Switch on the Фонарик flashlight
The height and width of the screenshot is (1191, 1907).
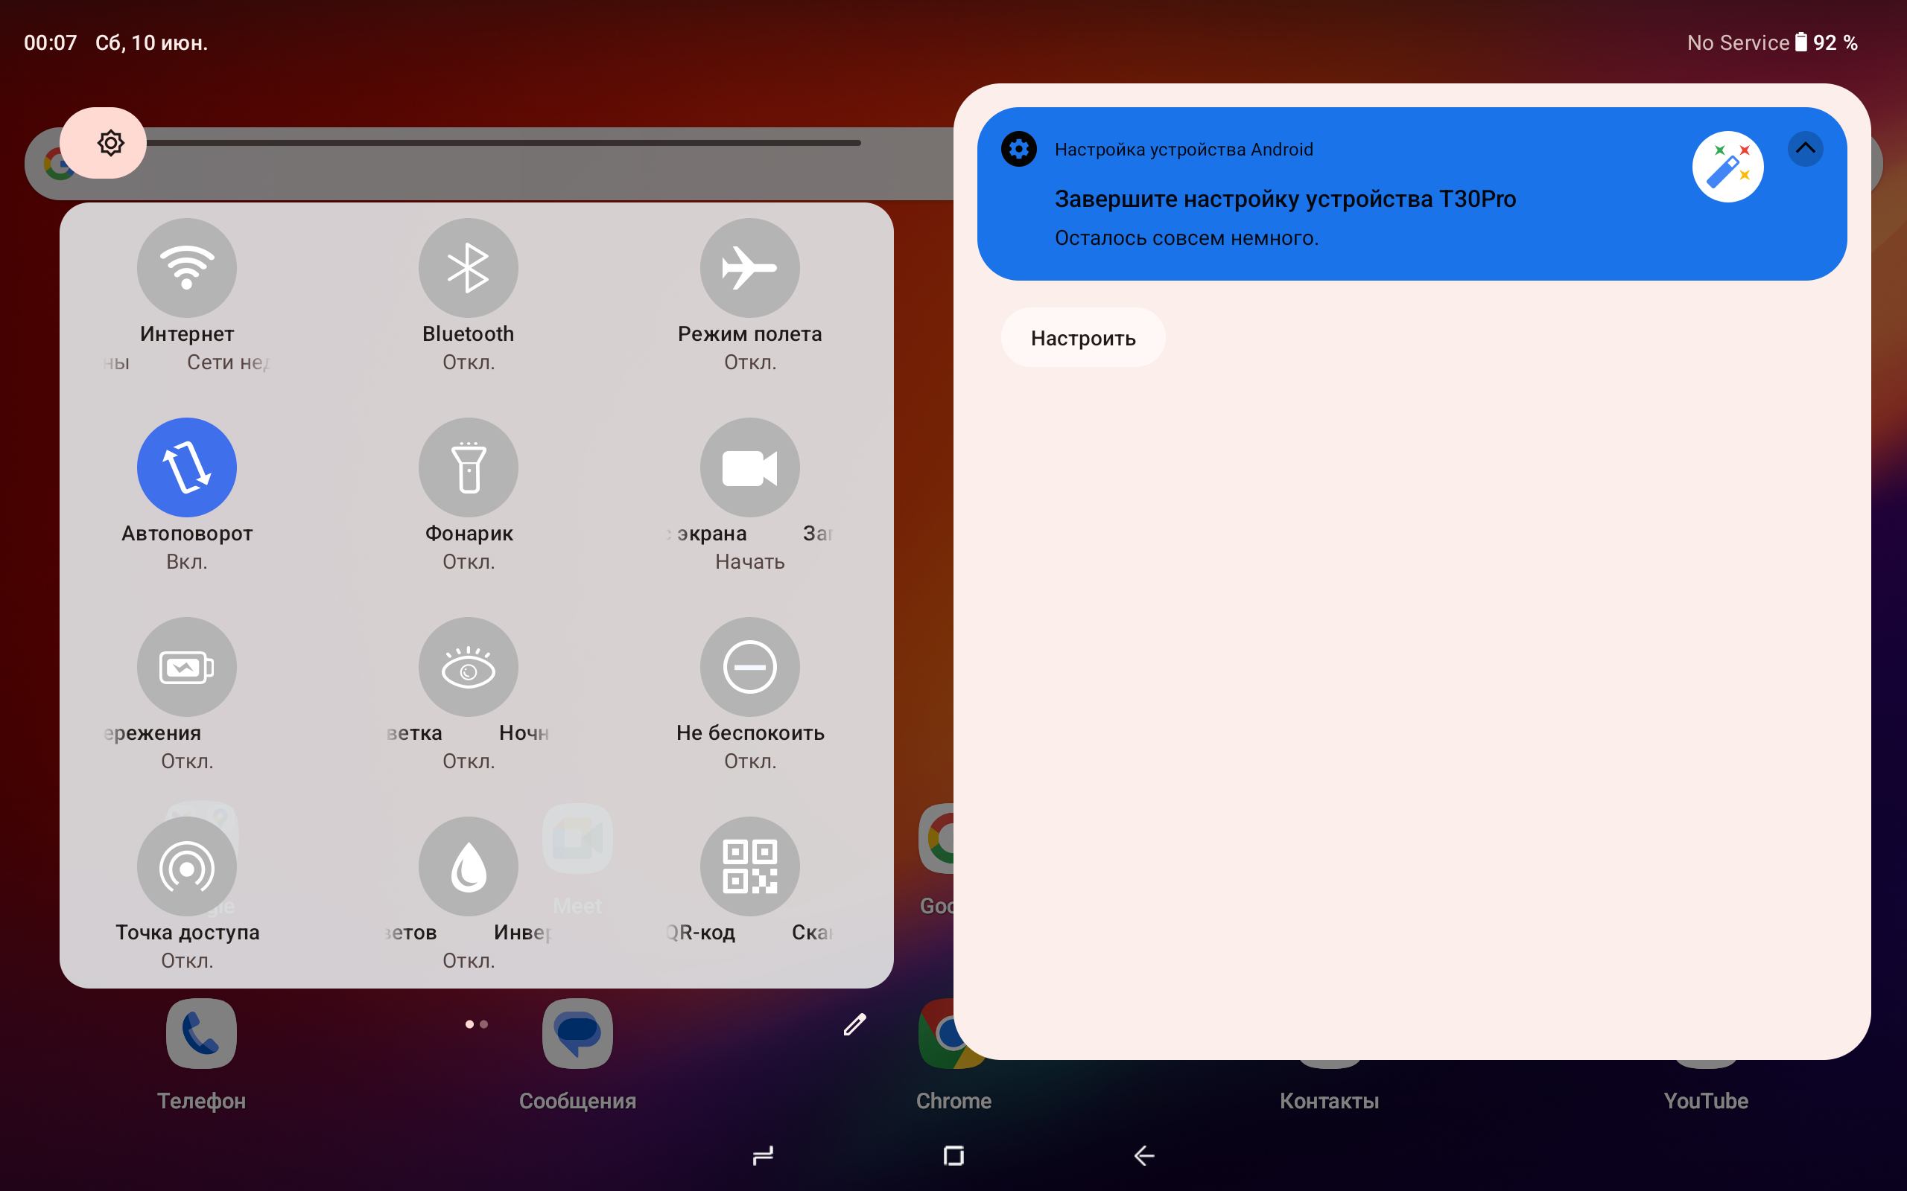(468, 467)
